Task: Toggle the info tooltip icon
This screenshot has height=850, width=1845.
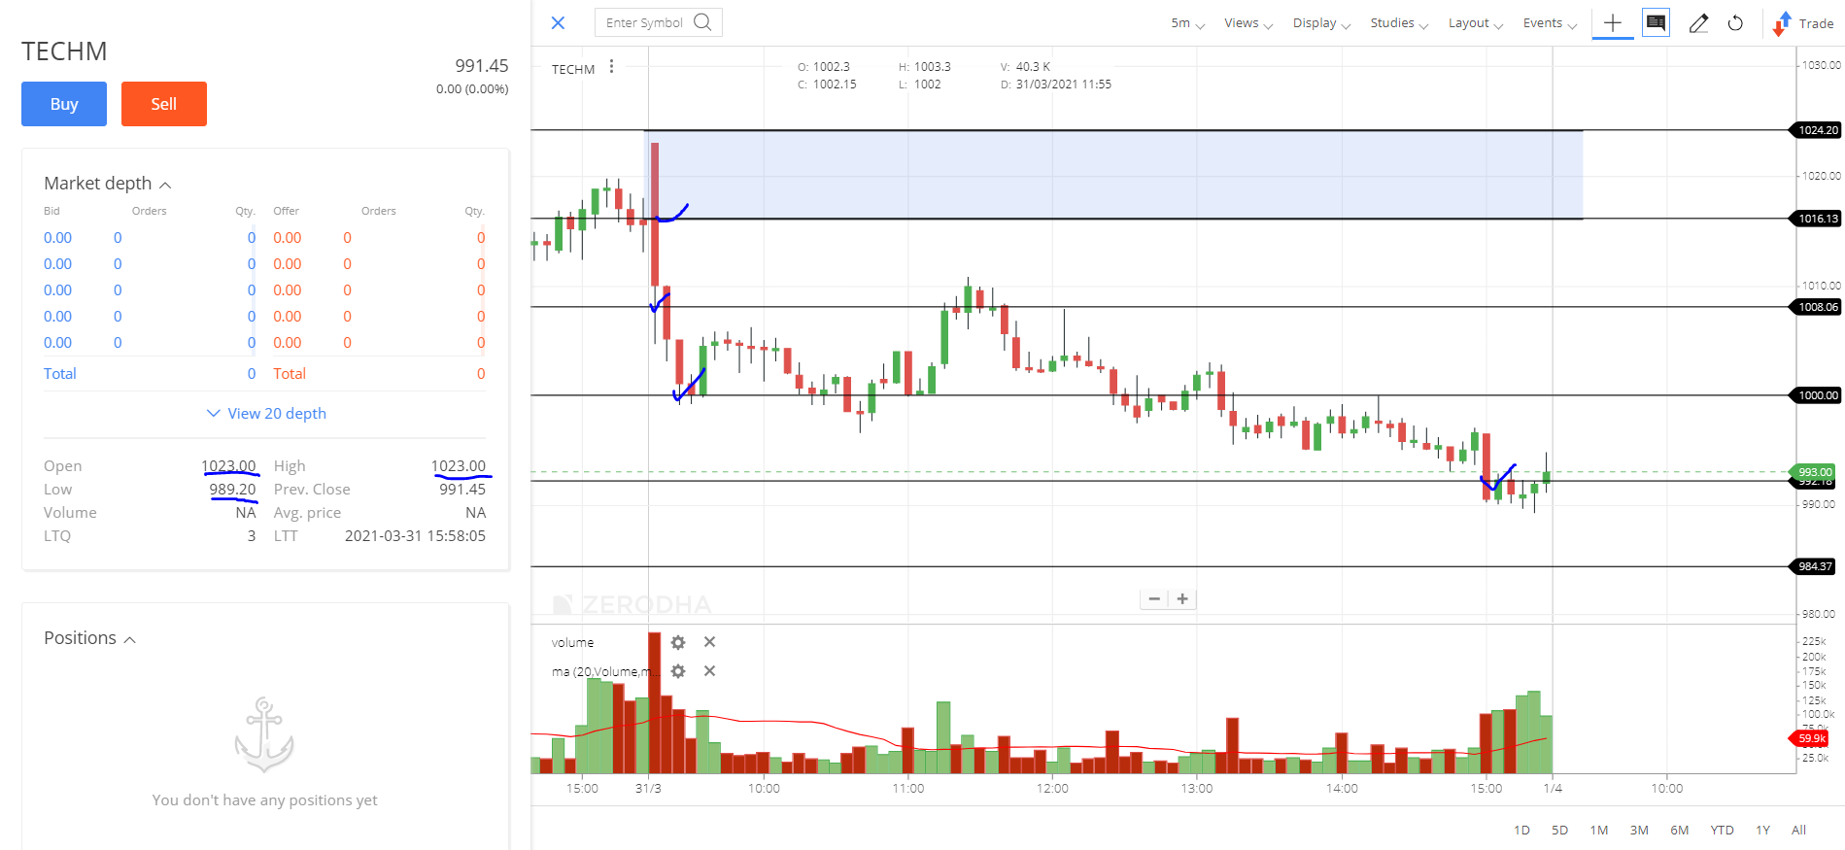Action: pos(1656,22)
